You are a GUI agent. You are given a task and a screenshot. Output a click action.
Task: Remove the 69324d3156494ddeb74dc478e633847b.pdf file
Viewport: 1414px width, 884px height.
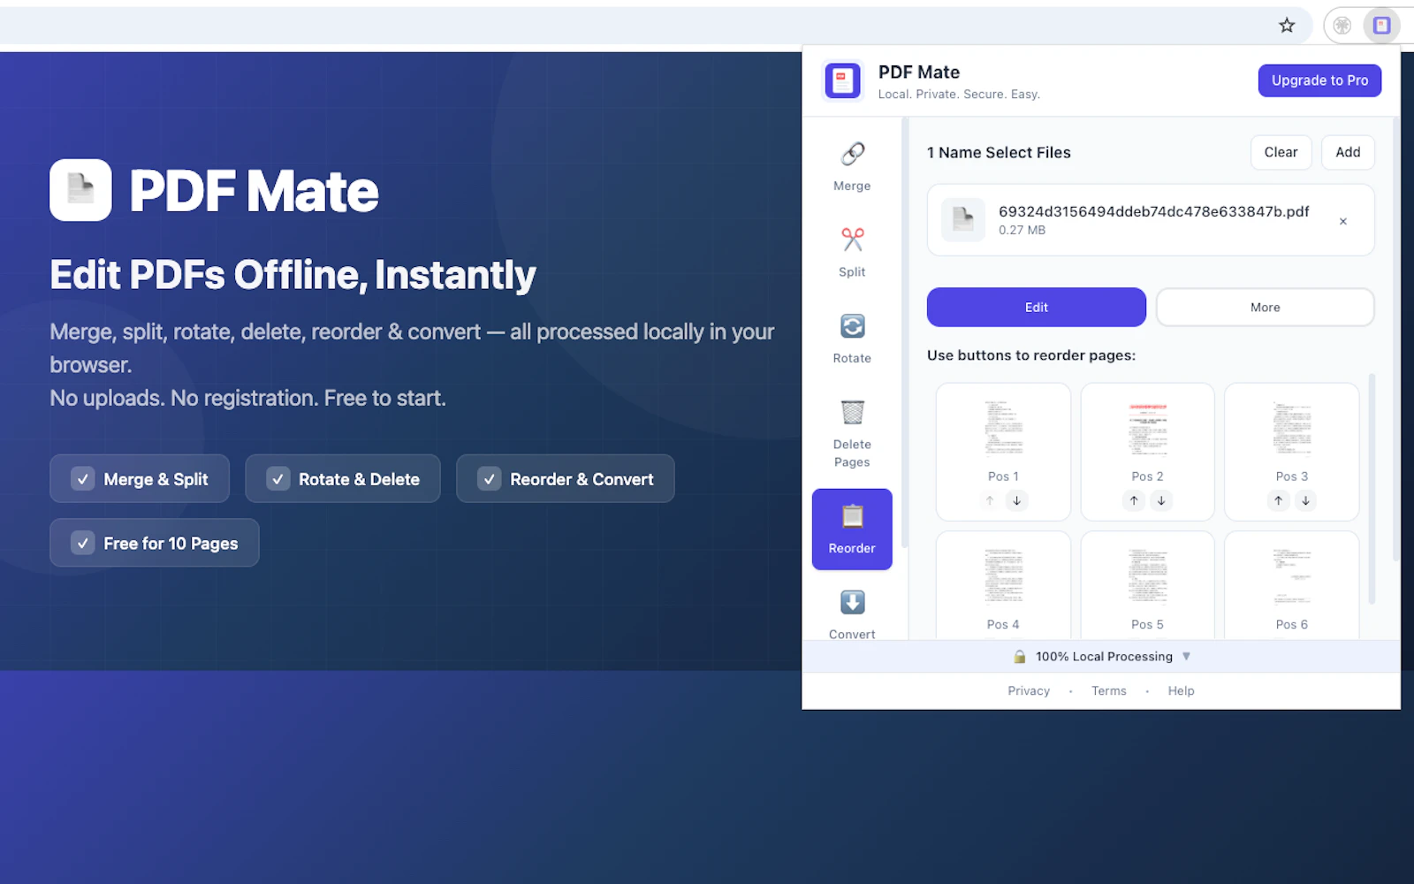tap(1343, 221)
